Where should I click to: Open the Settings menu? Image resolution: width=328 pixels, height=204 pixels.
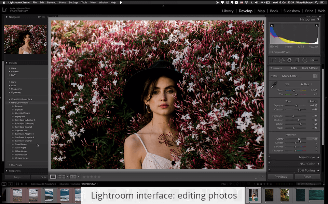point(73,2)
